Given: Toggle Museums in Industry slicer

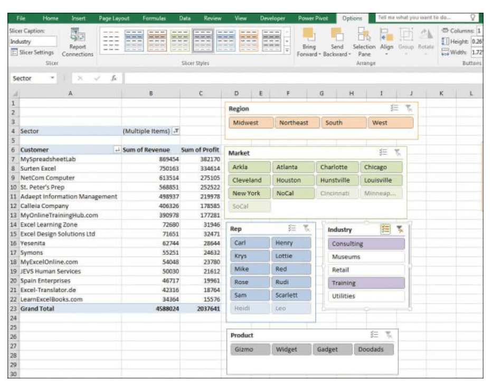Looking at the screenshot, I should click(366, 257).
